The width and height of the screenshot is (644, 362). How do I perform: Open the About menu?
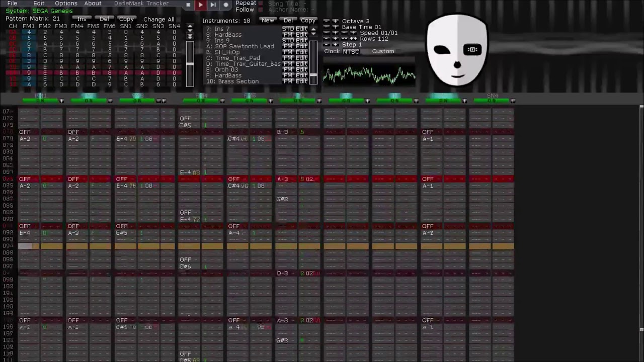93,4
